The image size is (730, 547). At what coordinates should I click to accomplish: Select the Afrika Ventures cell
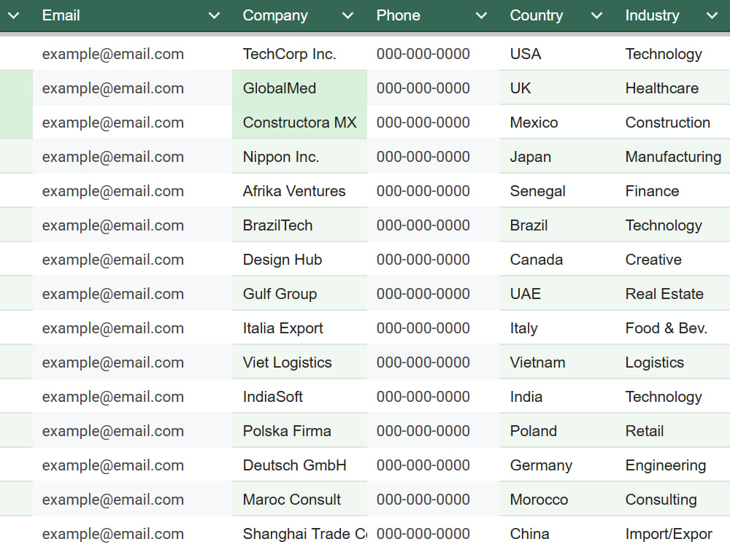coord(299,191)
